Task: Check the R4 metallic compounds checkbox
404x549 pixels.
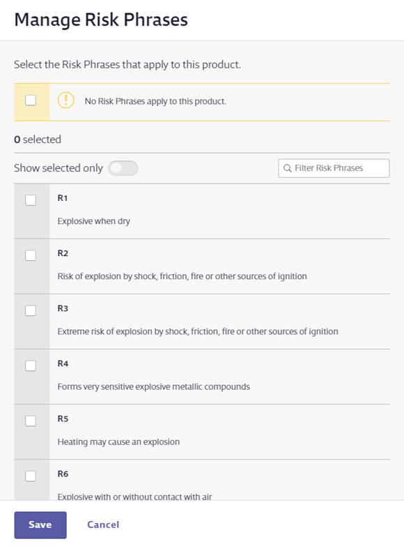Action: (x=31, y=366)
